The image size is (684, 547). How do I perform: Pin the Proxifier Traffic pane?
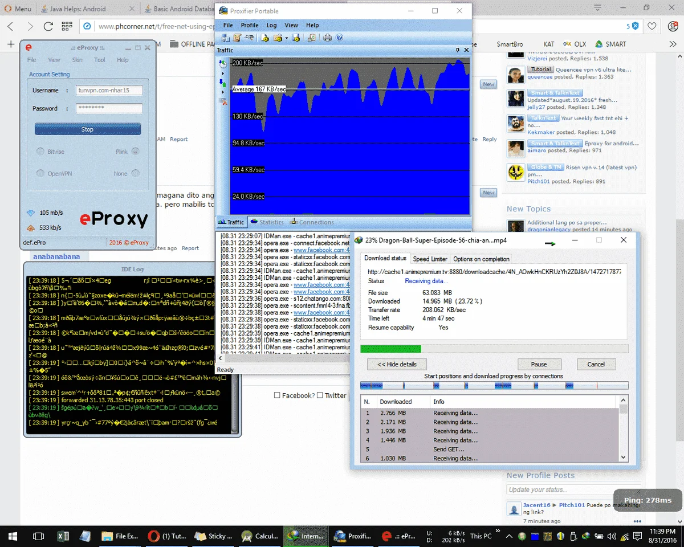(458, 50)
